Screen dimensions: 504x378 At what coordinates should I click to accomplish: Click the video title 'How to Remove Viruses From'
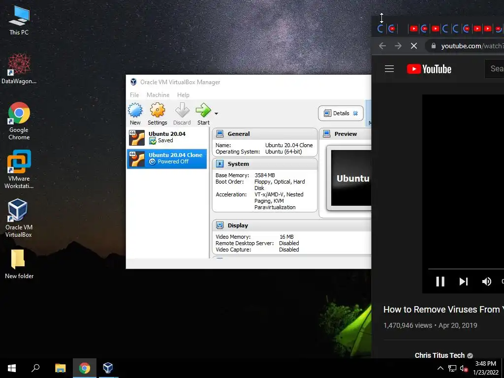click(x=441, y=310)
